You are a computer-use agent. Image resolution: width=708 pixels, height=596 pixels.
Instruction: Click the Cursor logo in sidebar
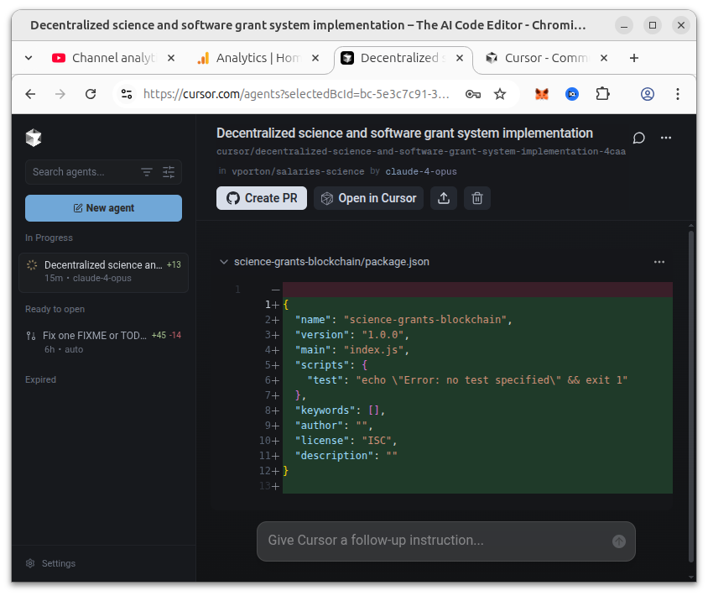click(34, 138)
